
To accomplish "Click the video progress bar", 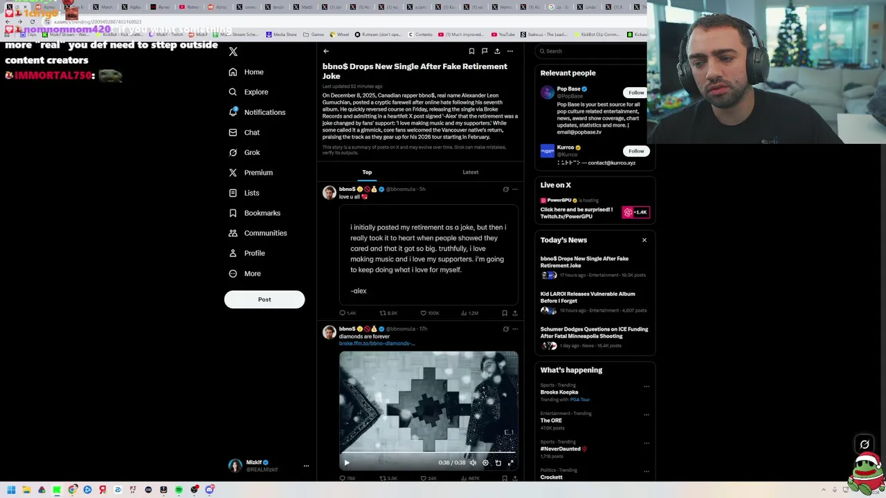I will pos(428,452).
